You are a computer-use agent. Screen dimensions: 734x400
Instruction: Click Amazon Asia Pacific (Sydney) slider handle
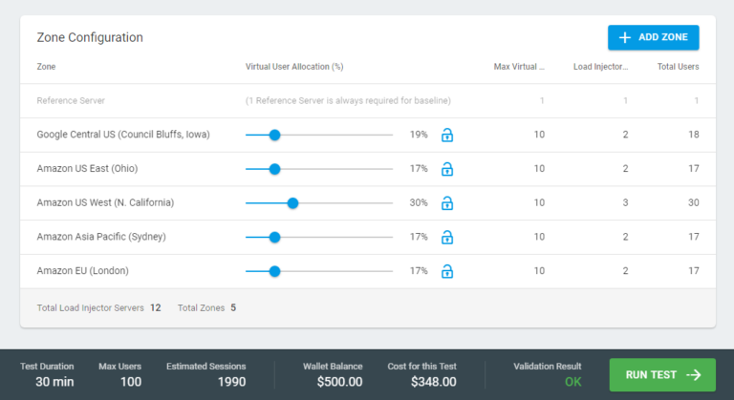click(274, 238)
